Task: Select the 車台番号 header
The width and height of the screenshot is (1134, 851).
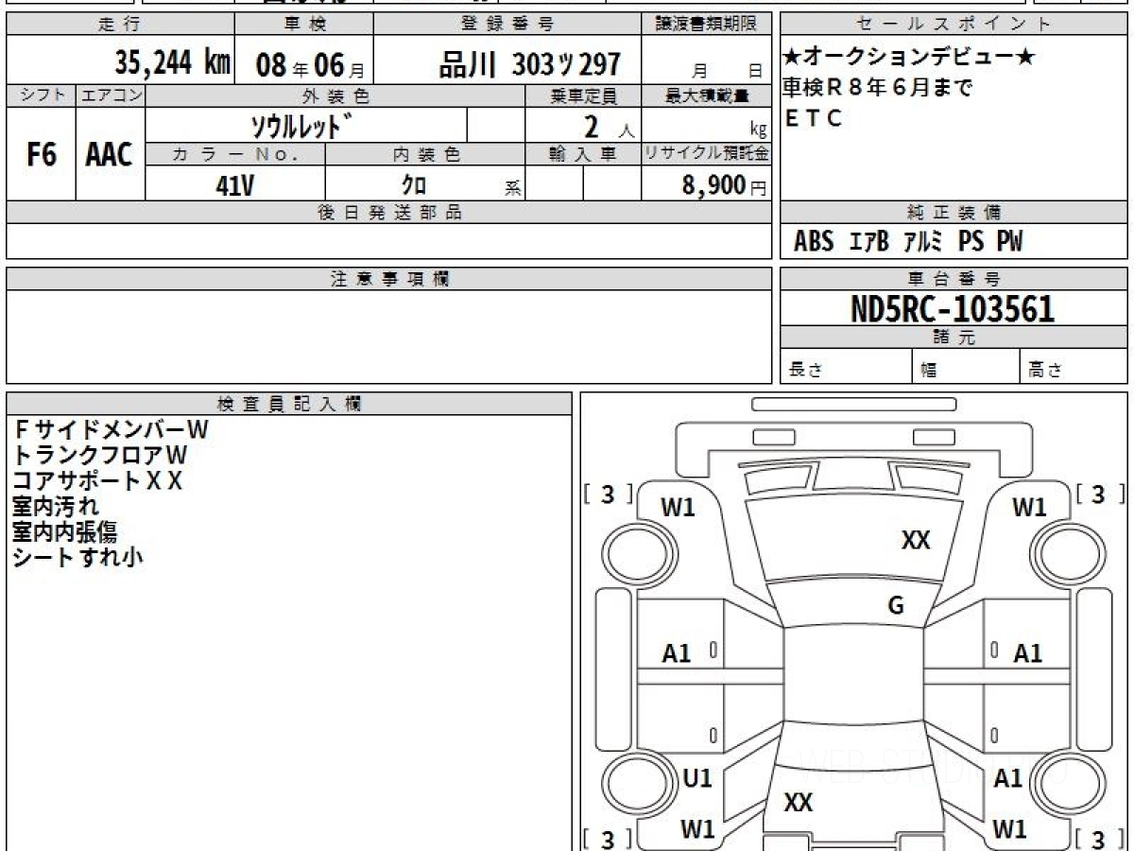Action: (x=954, y=279)
